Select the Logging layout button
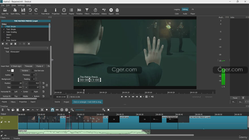 pos(177,9)
